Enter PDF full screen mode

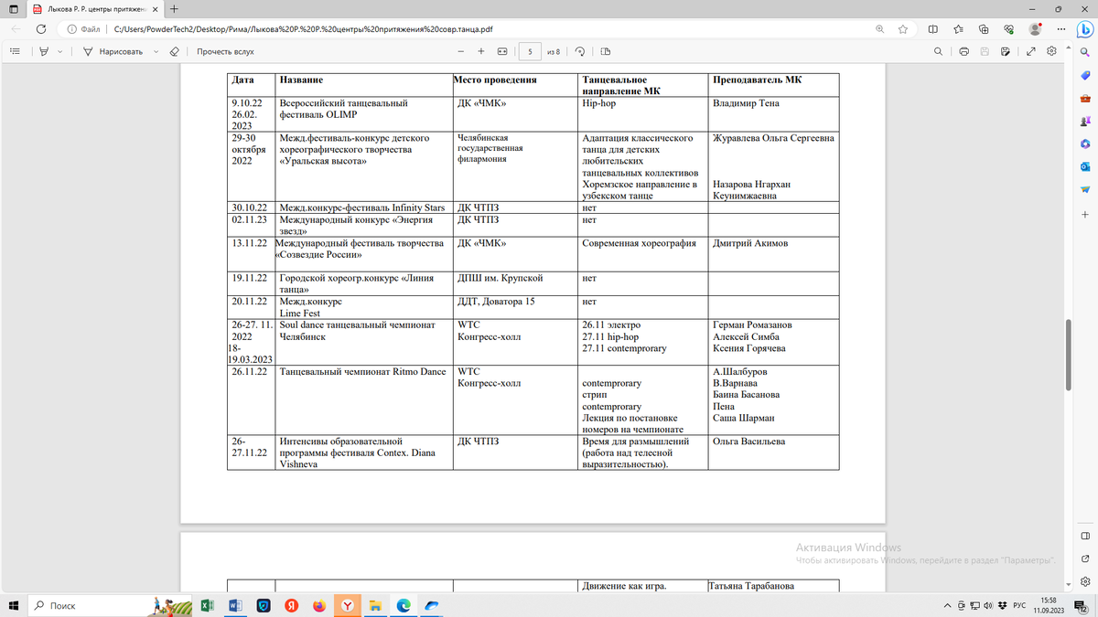[x=1031, y=51]
